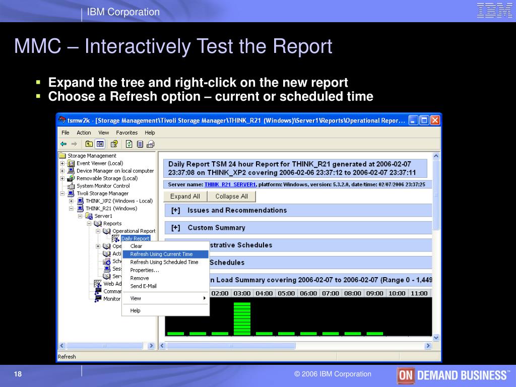Click the Reports book icon
The height and width of the screenshot is (387, 516).
coord(98,223)
